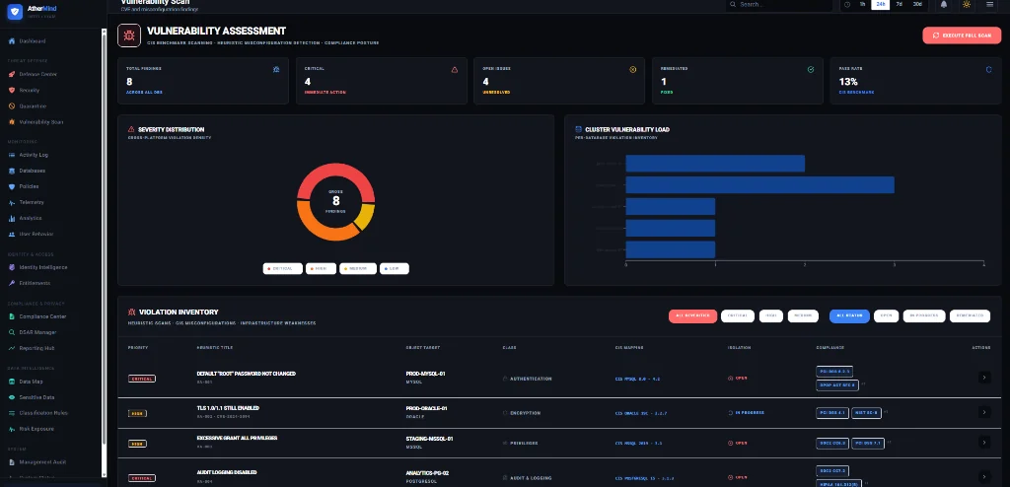
Task: Click the longest bar in cluster chart
Action: tap(760, 185)
